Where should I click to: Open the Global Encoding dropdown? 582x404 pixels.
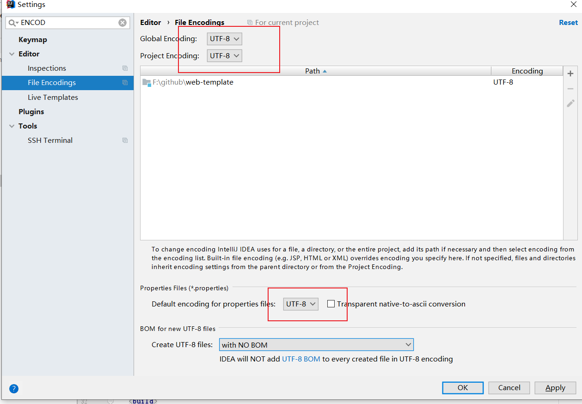click(224, 39)
